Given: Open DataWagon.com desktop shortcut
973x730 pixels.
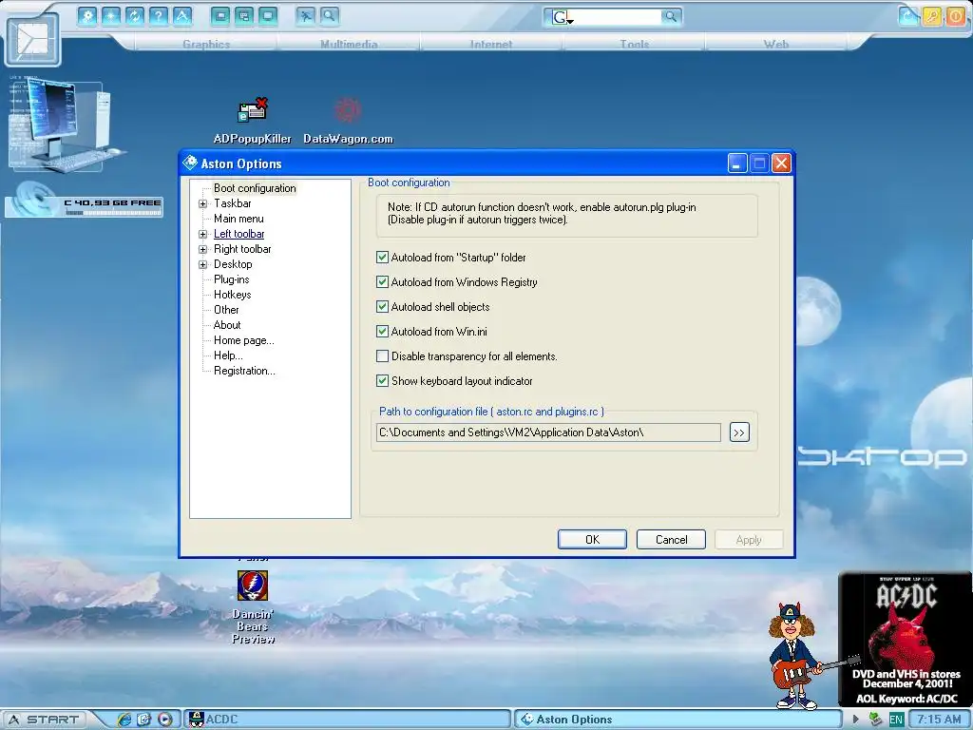Looking at the screenshot, I should coord(348,121).
